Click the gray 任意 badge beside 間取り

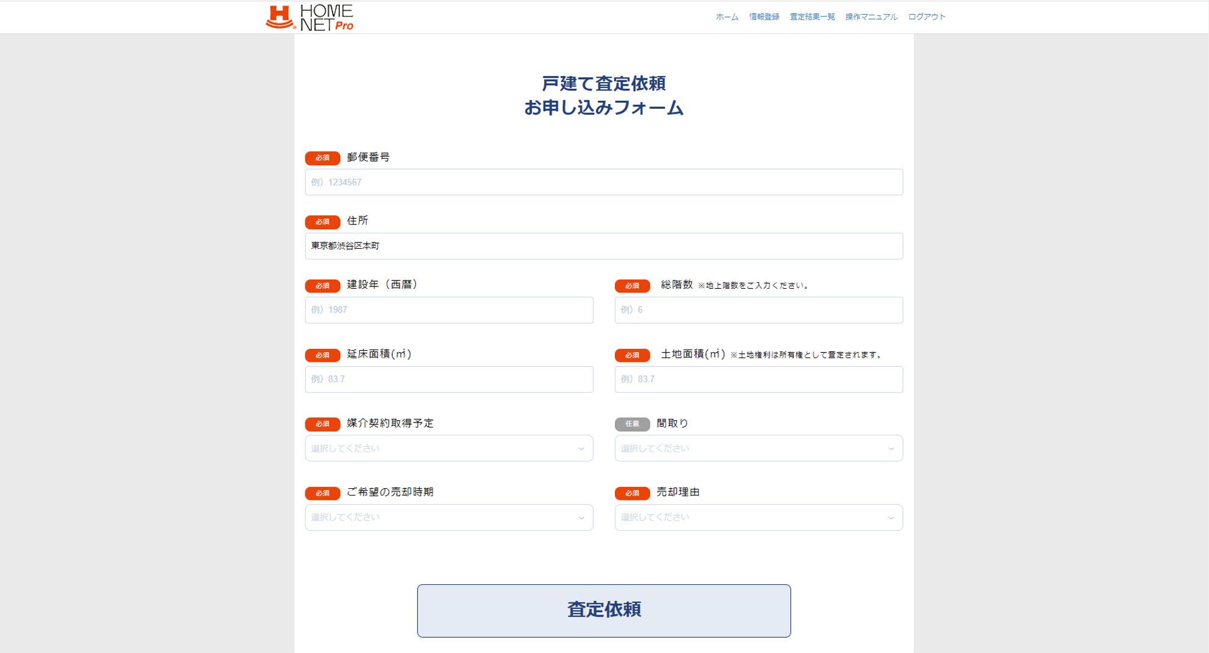[631, 424]
